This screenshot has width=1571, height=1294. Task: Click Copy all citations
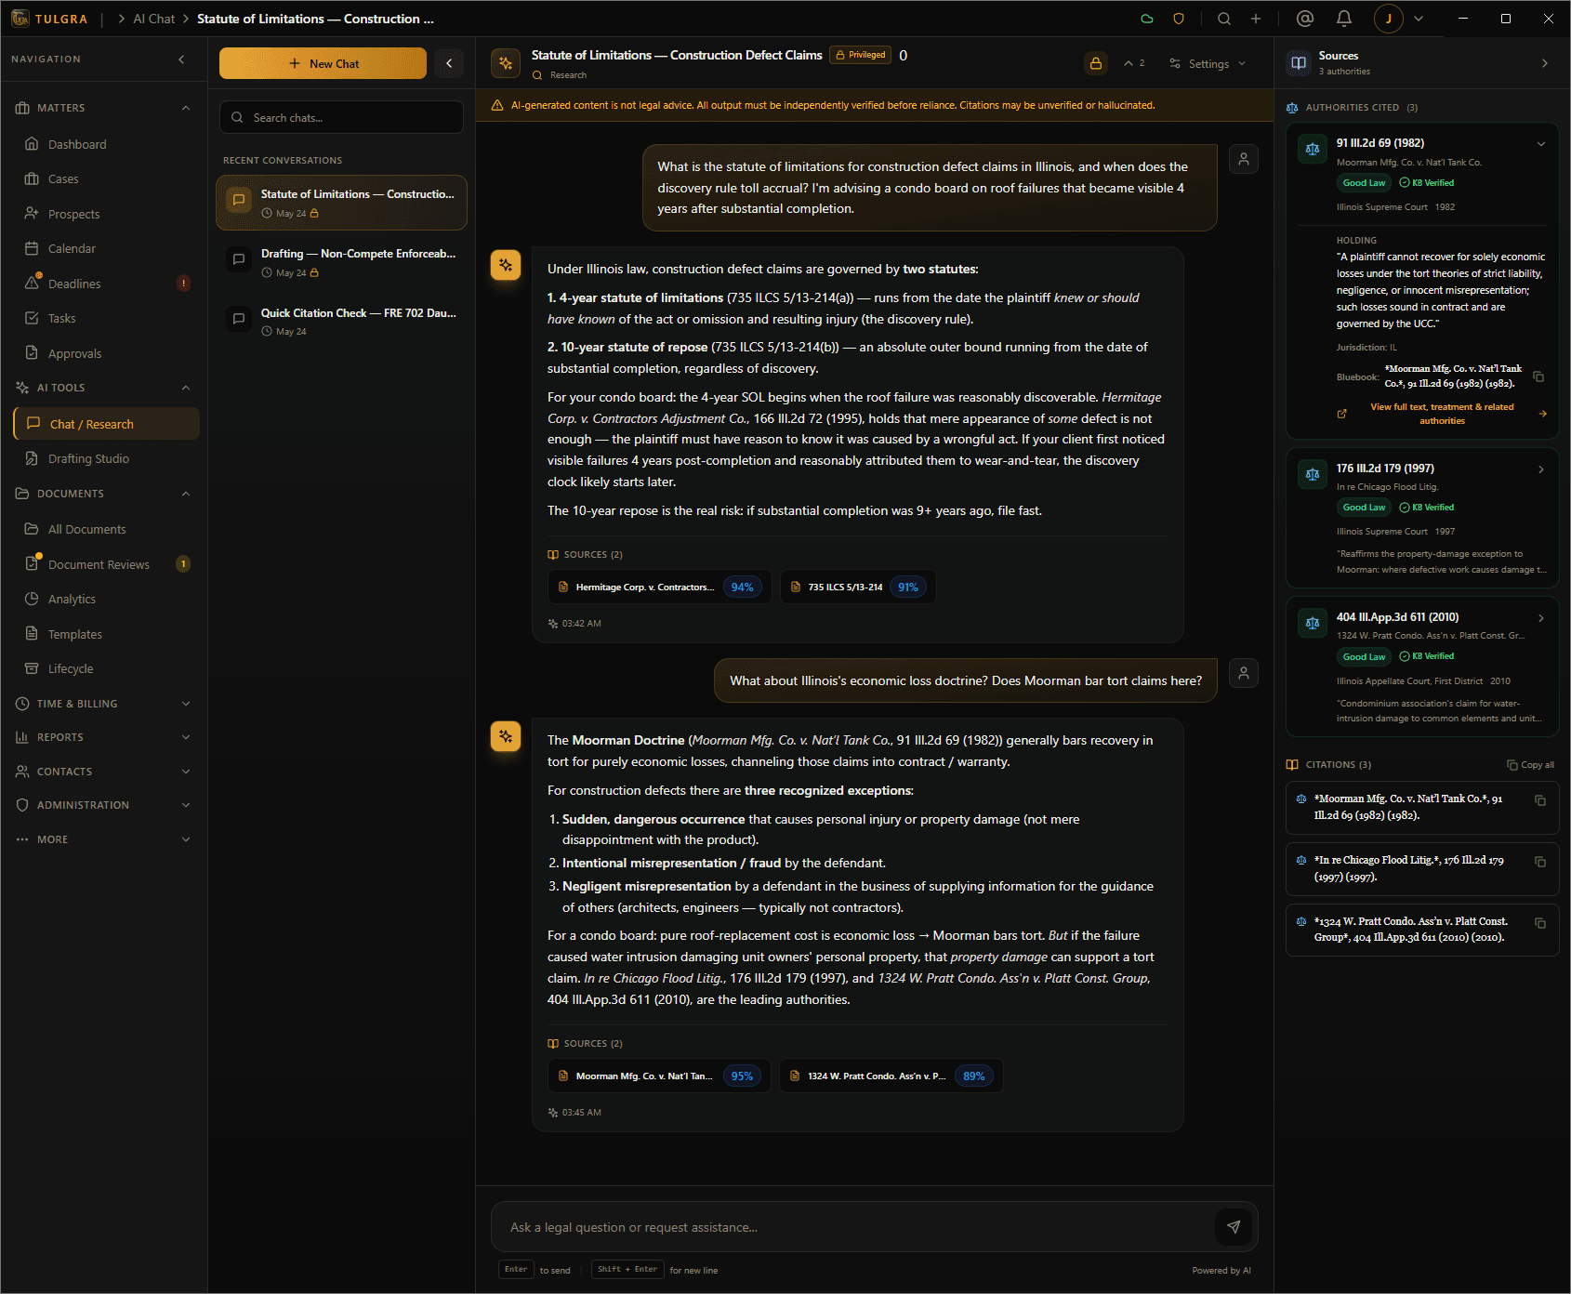(x=1530, y=765)
